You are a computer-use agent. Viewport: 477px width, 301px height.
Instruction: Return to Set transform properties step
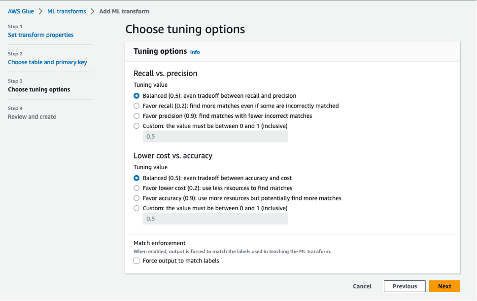click(x=41, y=35)
